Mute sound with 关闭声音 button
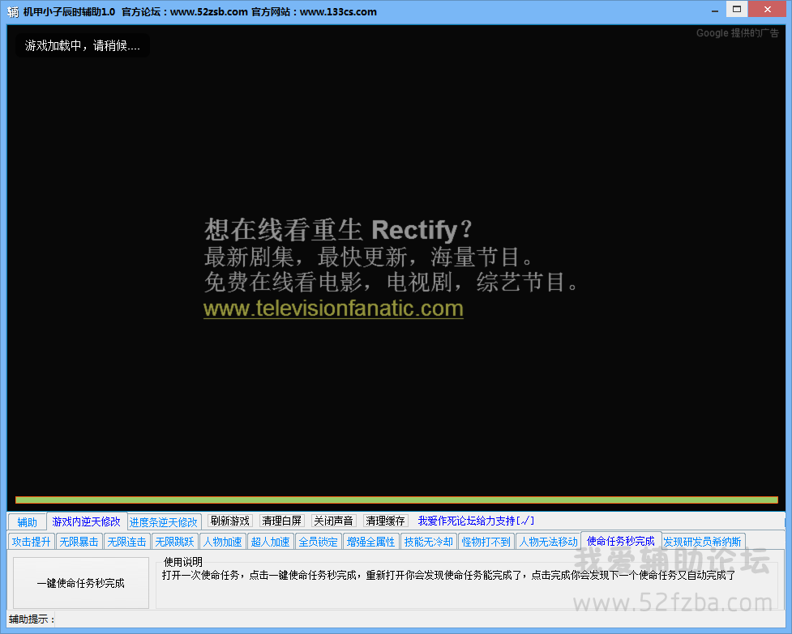The height and width of the screenshot is (634, 792). coord(333,521)
